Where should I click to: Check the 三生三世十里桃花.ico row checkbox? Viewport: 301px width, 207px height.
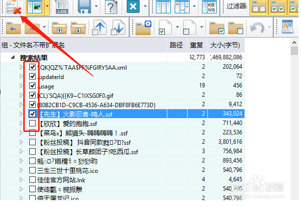(x=33, y=170)
